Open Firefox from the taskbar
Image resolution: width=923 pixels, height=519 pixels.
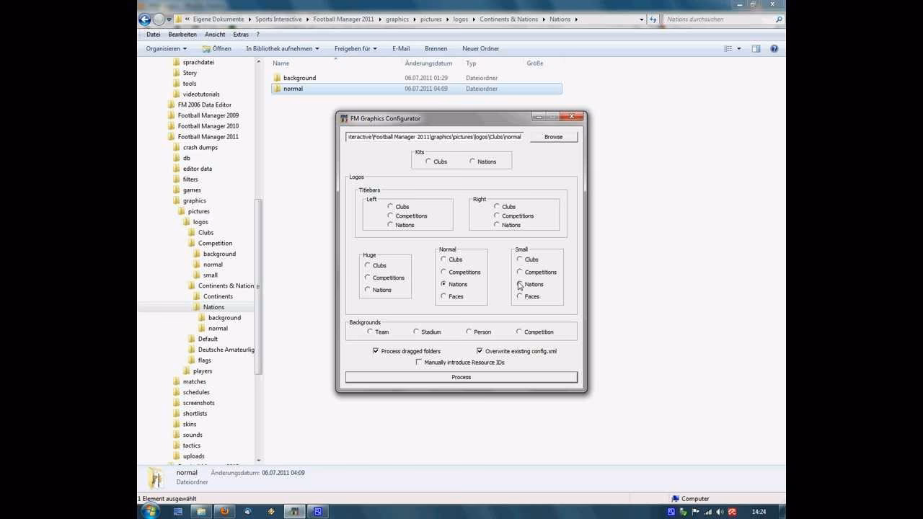click(x=224, y=513)
